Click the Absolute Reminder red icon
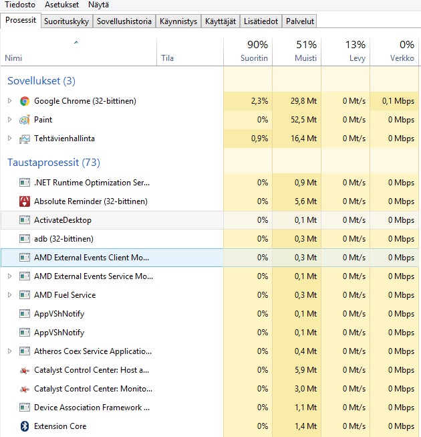Viewport: 421px width, 437px height. (x=25, y=201)
